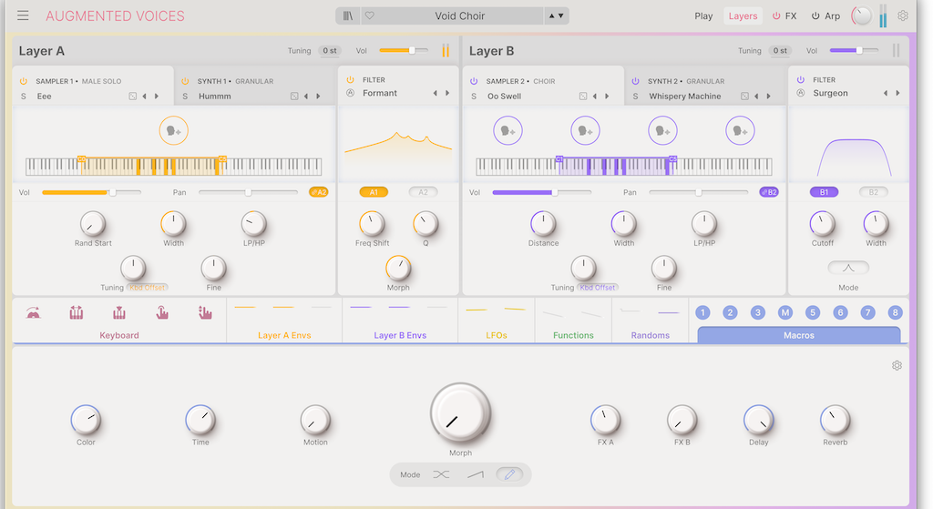Open the Functions tab
Image resolution: width=933 pixels, height=509 pixels.
pos(573,335)
